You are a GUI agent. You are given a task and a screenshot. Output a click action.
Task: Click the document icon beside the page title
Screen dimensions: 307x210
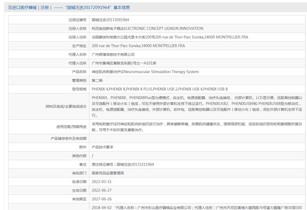(10, 7)
